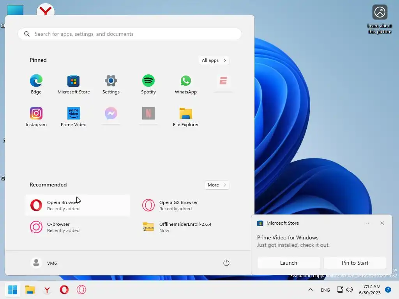The image size is (399, 299).
Task: Open Microsoft Store pinned app
Action: tap(74, 84)
